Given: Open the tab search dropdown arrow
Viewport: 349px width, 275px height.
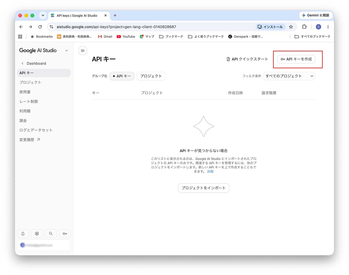Looking at the screenshot, I should pyautogui.click(x=43, y=16).
